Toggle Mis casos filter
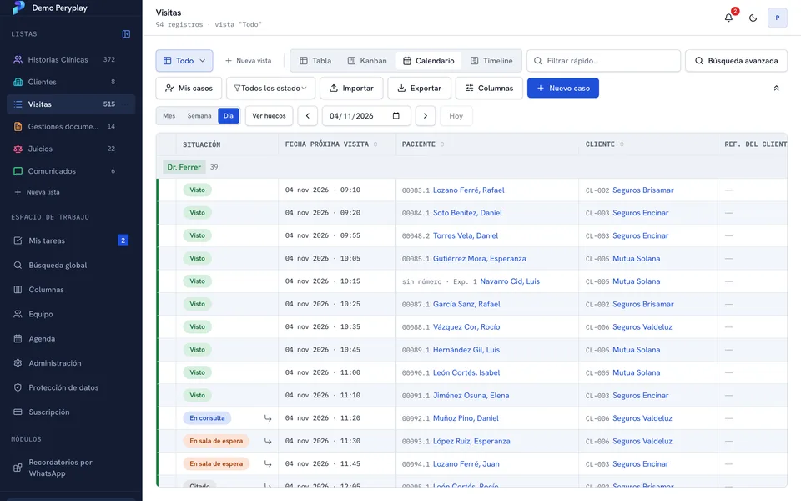 [189, 88]
